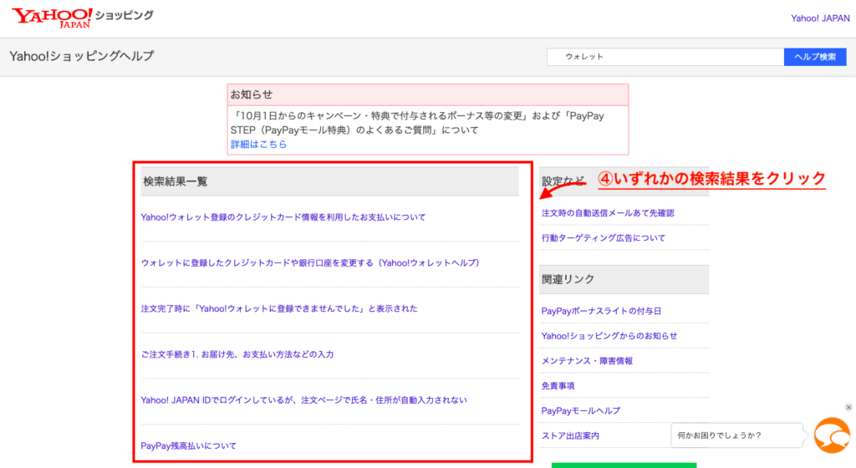
Task: Open 行動ターゲティング広告について link
Action: (x=604, y=238)
